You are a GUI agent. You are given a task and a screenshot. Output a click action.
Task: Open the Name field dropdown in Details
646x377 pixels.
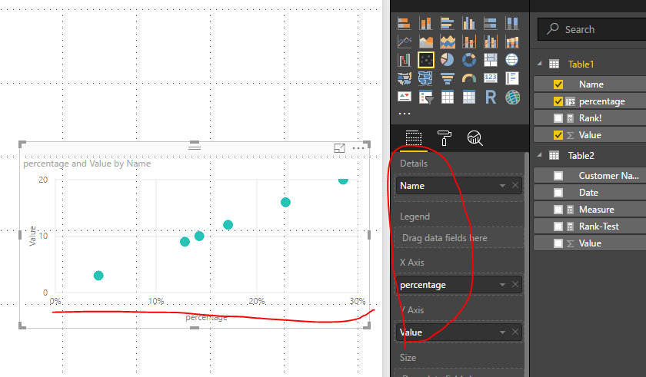coord(502,186)
